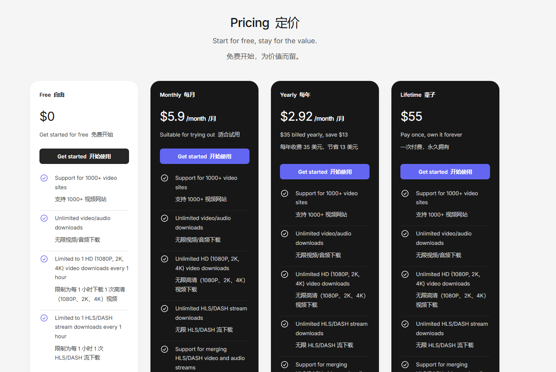Viewport: 556px width, 372px height.
Task: Click the Lifetime $55 price text
Action: pos(412,116)
